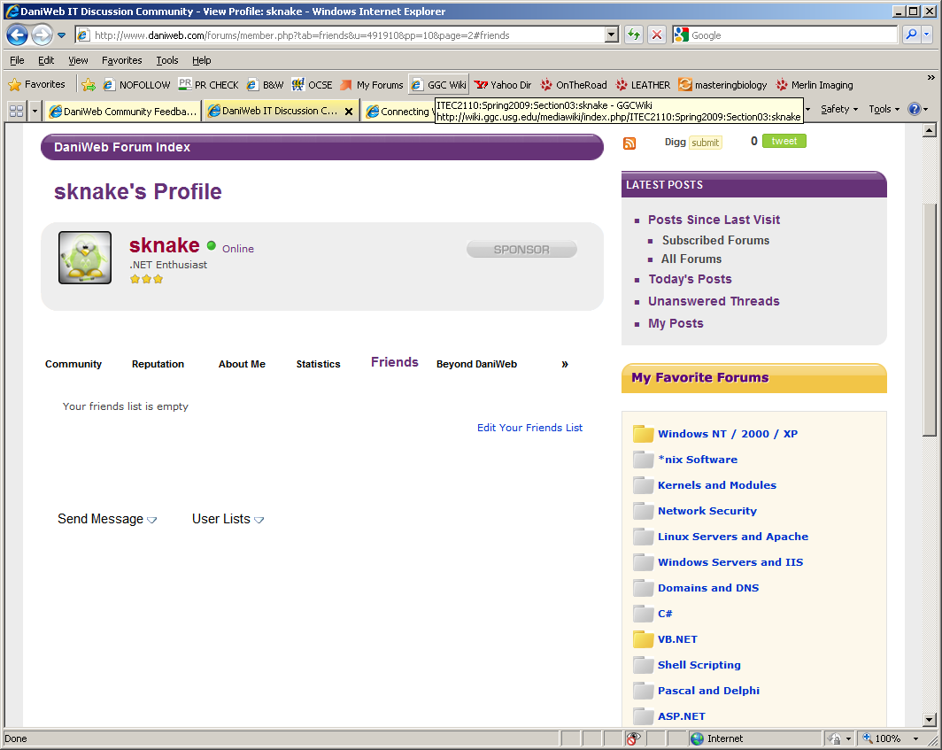Click the green tweet button
This screenshot has width=942, height=750.
pyautogui.click(x=784, y=141)
